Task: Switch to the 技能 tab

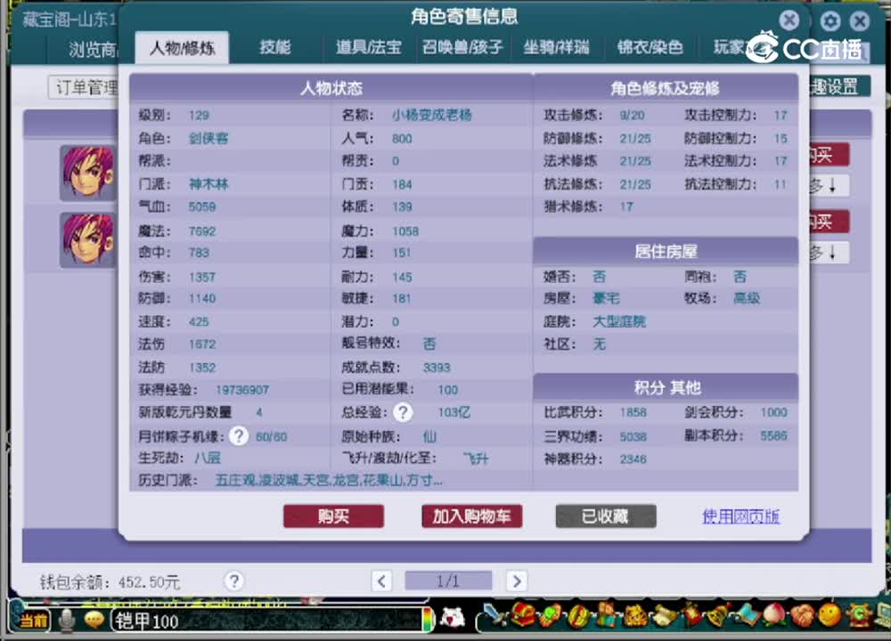Action: coord(274,48)
